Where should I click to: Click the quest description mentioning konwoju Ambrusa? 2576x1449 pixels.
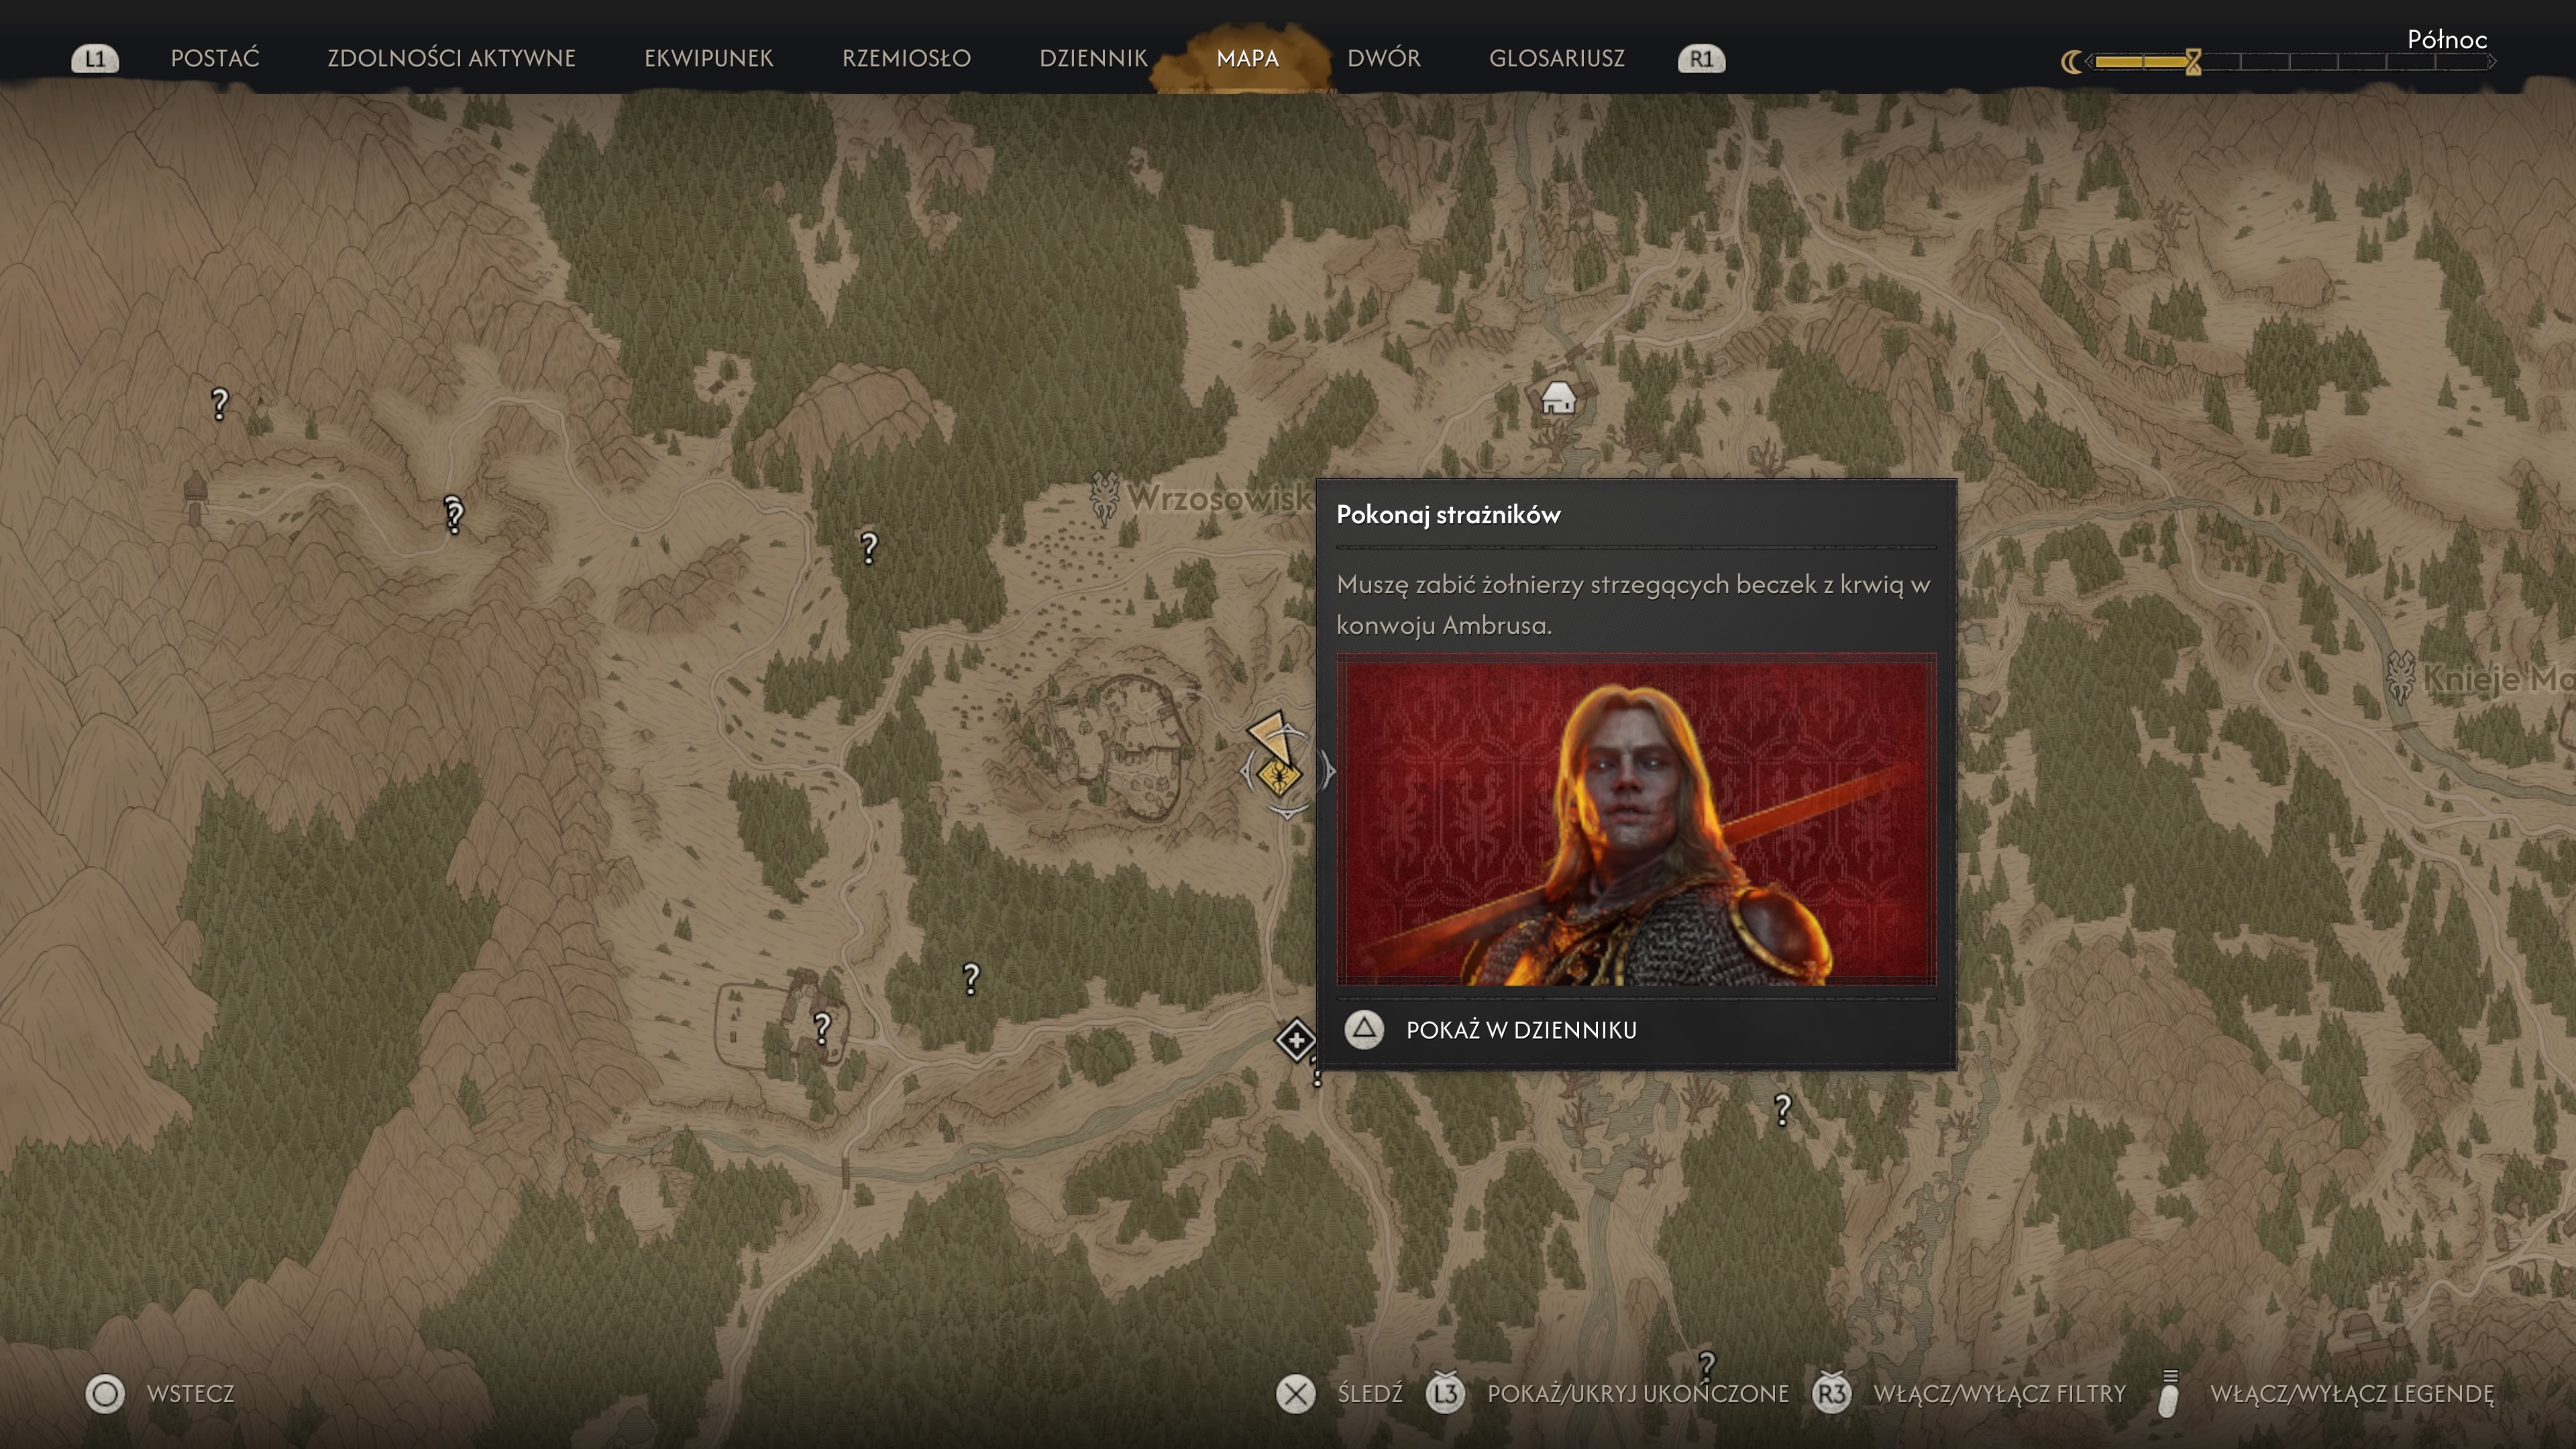1634,604
